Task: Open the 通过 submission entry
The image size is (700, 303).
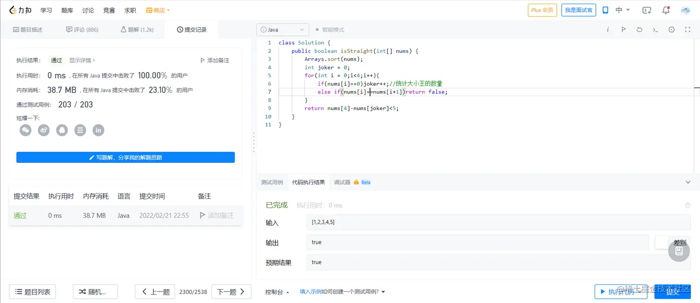Action: coord(20,216)
